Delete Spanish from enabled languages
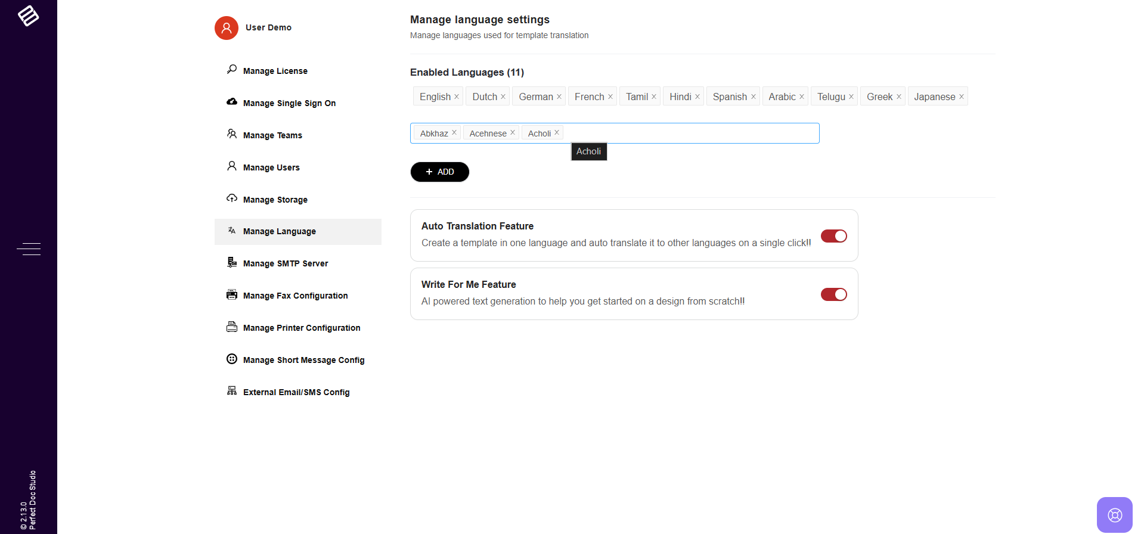 (x=753, y=97)
